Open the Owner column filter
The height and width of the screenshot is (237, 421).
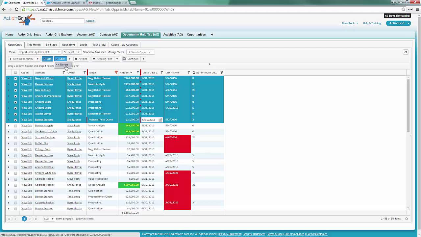click(x=85, y=72)
